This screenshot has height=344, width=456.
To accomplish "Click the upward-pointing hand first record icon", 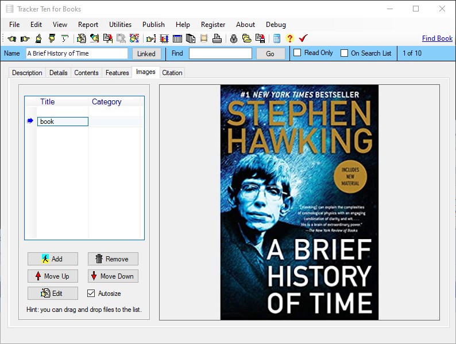I will (38, 38).
